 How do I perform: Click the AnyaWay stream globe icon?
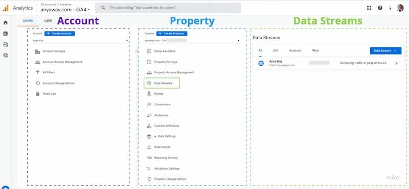coord(261,63)
